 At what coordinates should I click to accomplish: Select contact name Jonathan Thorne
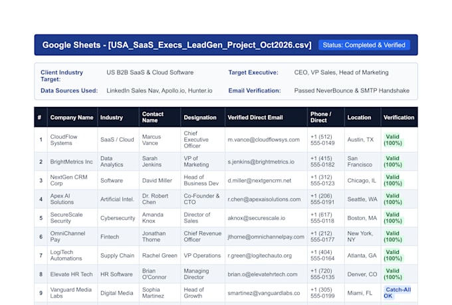coord(154,237)
